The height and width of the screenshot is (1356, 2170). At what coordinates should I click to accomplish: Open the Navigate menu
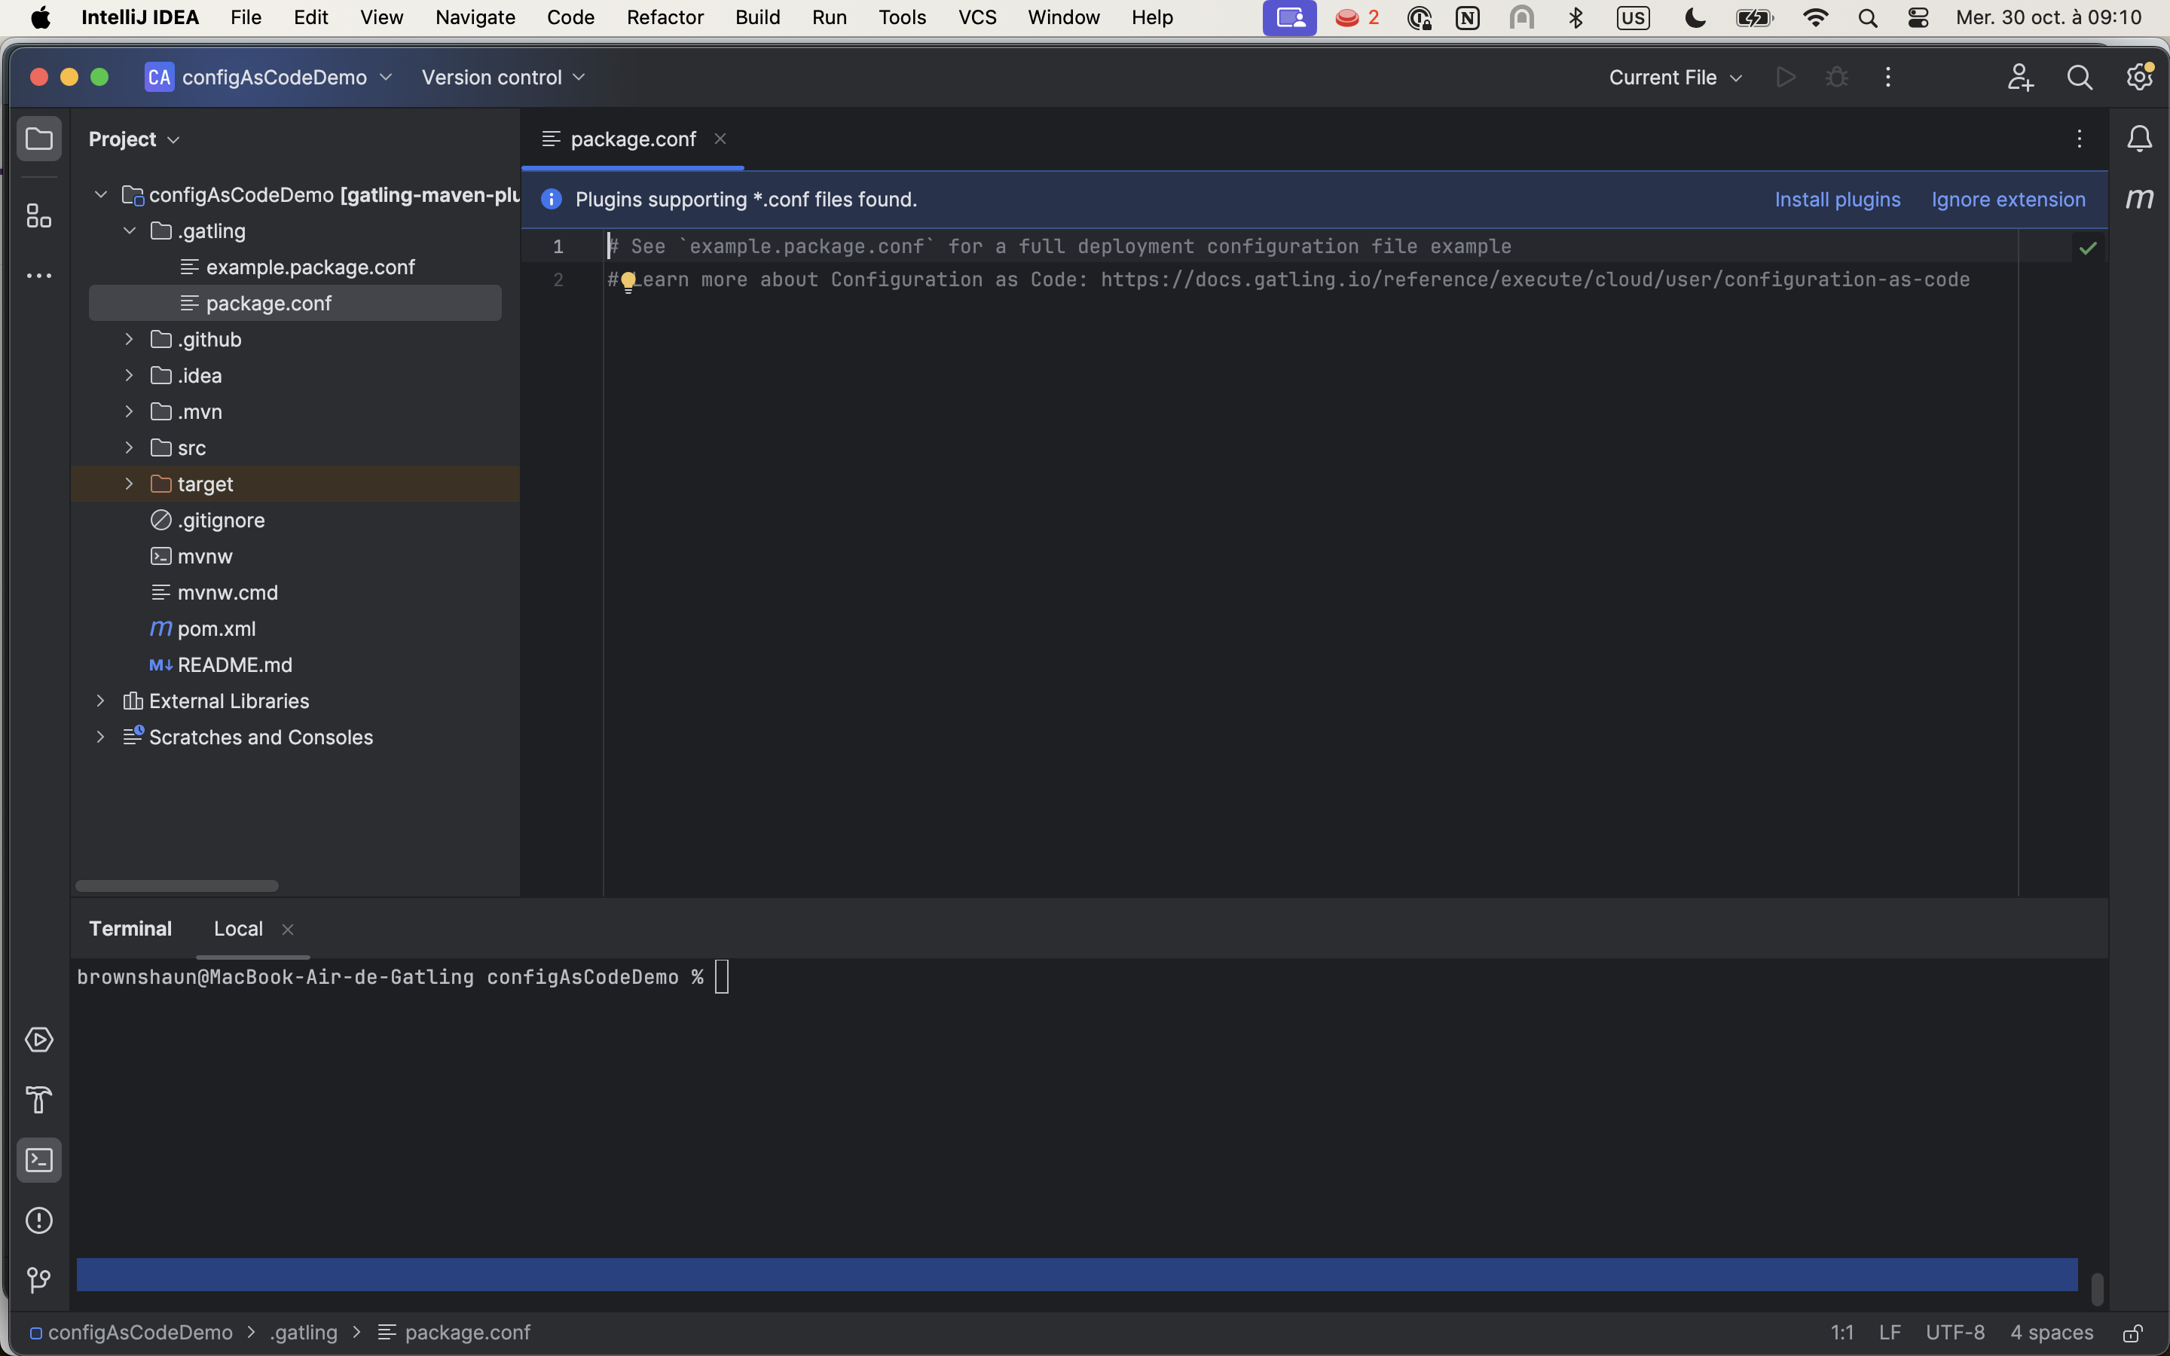(475, 18)
